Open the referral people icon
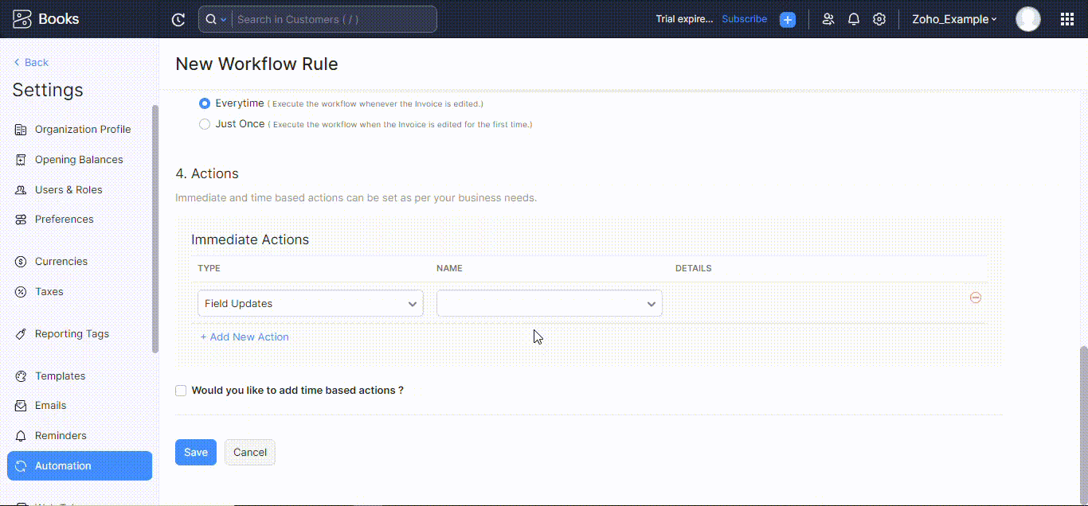 828,19
